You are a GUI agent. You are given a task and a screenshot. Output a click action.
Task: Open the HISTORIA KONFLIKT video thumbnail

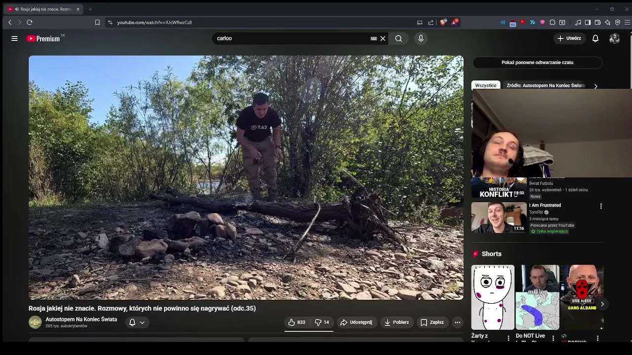click(499, 188)
